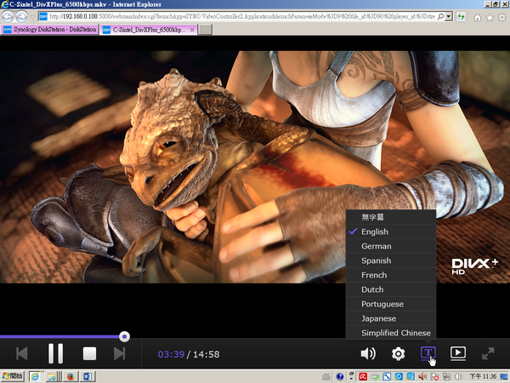The height and width of the screenshot is (383, 510).
Task: Choose French subtitle track
Action: 374,275
